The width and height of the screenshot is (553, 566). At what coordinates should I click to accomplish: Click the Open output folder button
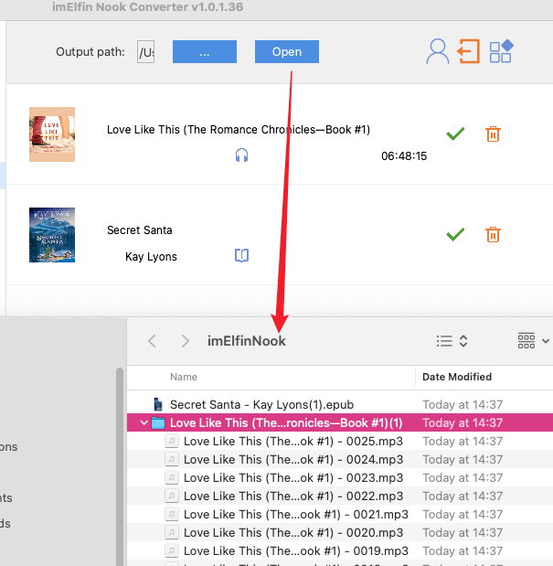(287, 51)
